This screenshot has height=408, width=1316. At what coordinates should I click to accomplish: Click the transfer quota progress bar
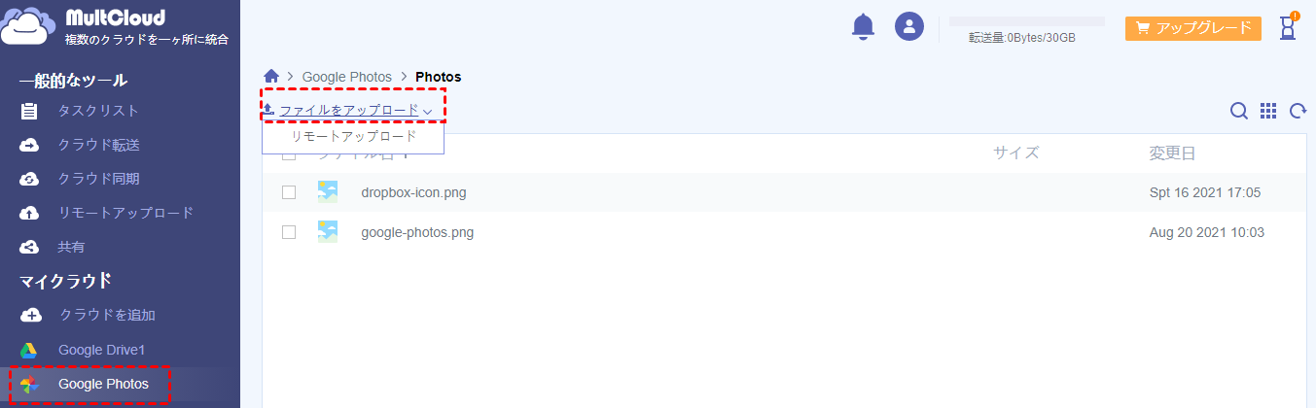coord(1026,21)
